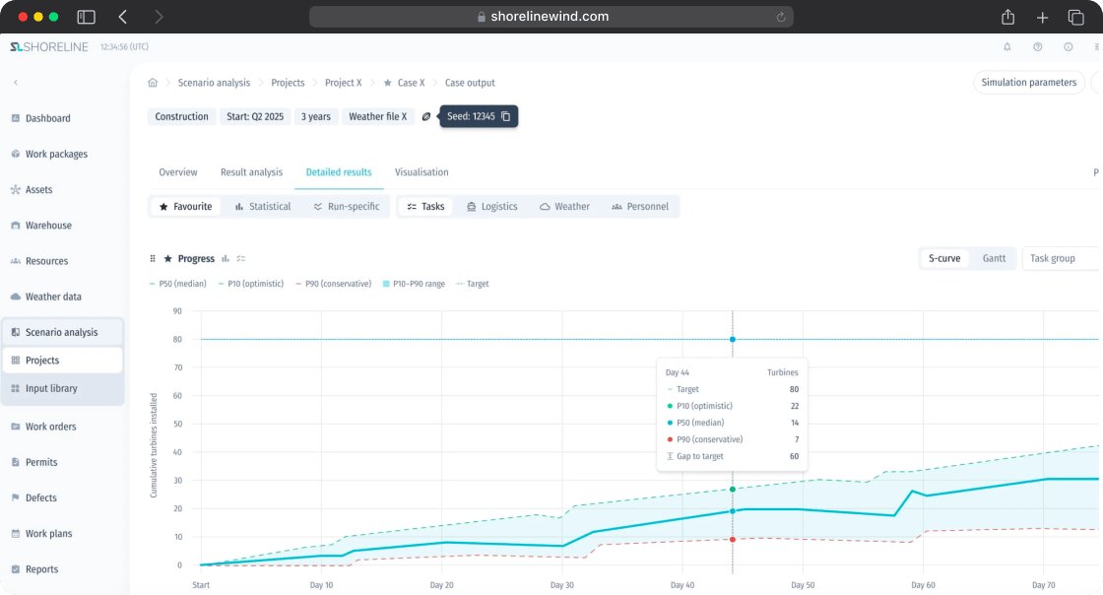Select the Tasks category filter
The height and width of the screenshot is (595, 1103).
tap(426, 207)
